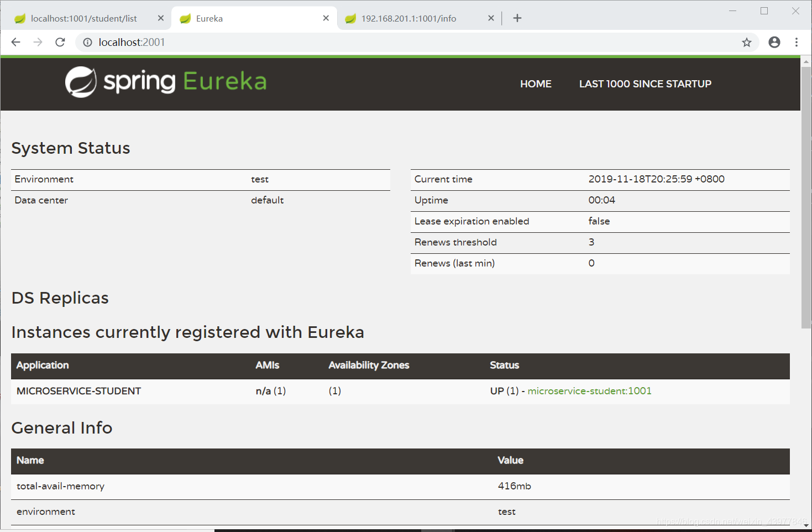Click the Renews (last min) label
The image size is (812, 532).
(x=454, y=263)
